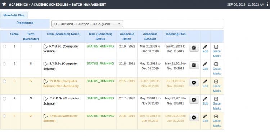Screen dimensions: 270x136
Task: Click plus Grace Marks icon for term III
Action: [x=216, y=64]
